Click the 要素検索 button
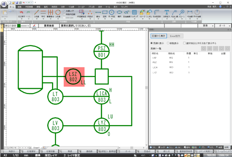The width and height of the screenshot is (232, 157). pyautogui.click(x=49, y=26)
